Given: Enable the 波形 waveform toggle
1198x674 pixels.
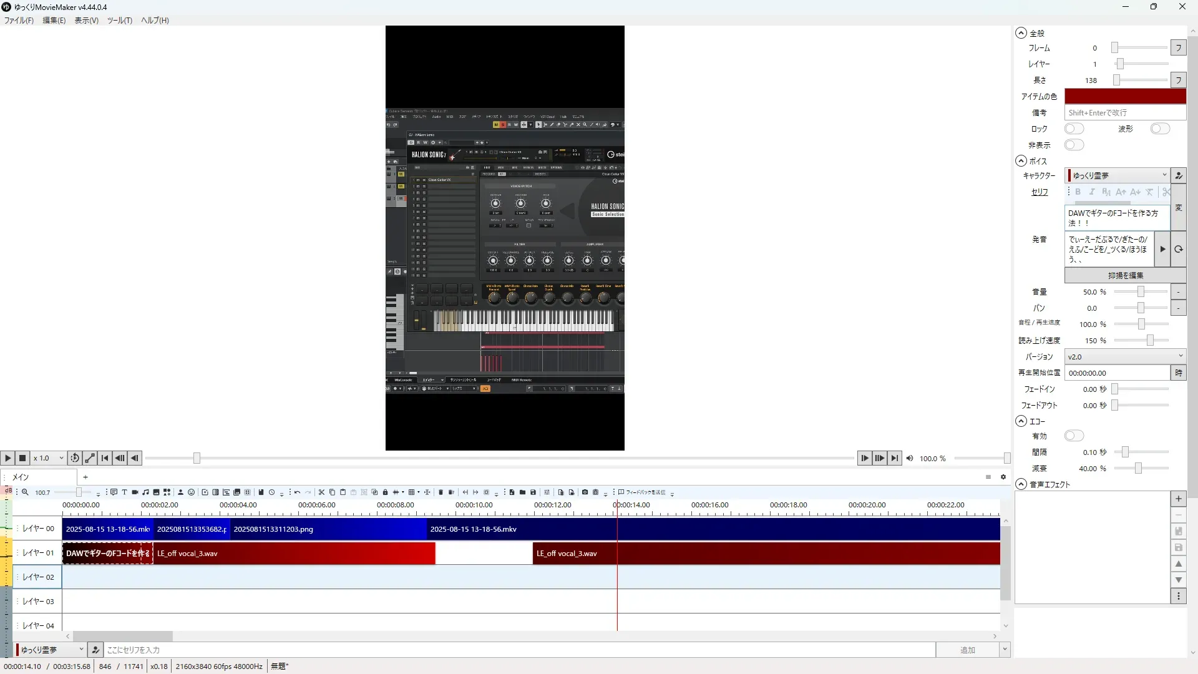Looking at the screenshot, I should pyautogui.click(x=1160, y=129).
